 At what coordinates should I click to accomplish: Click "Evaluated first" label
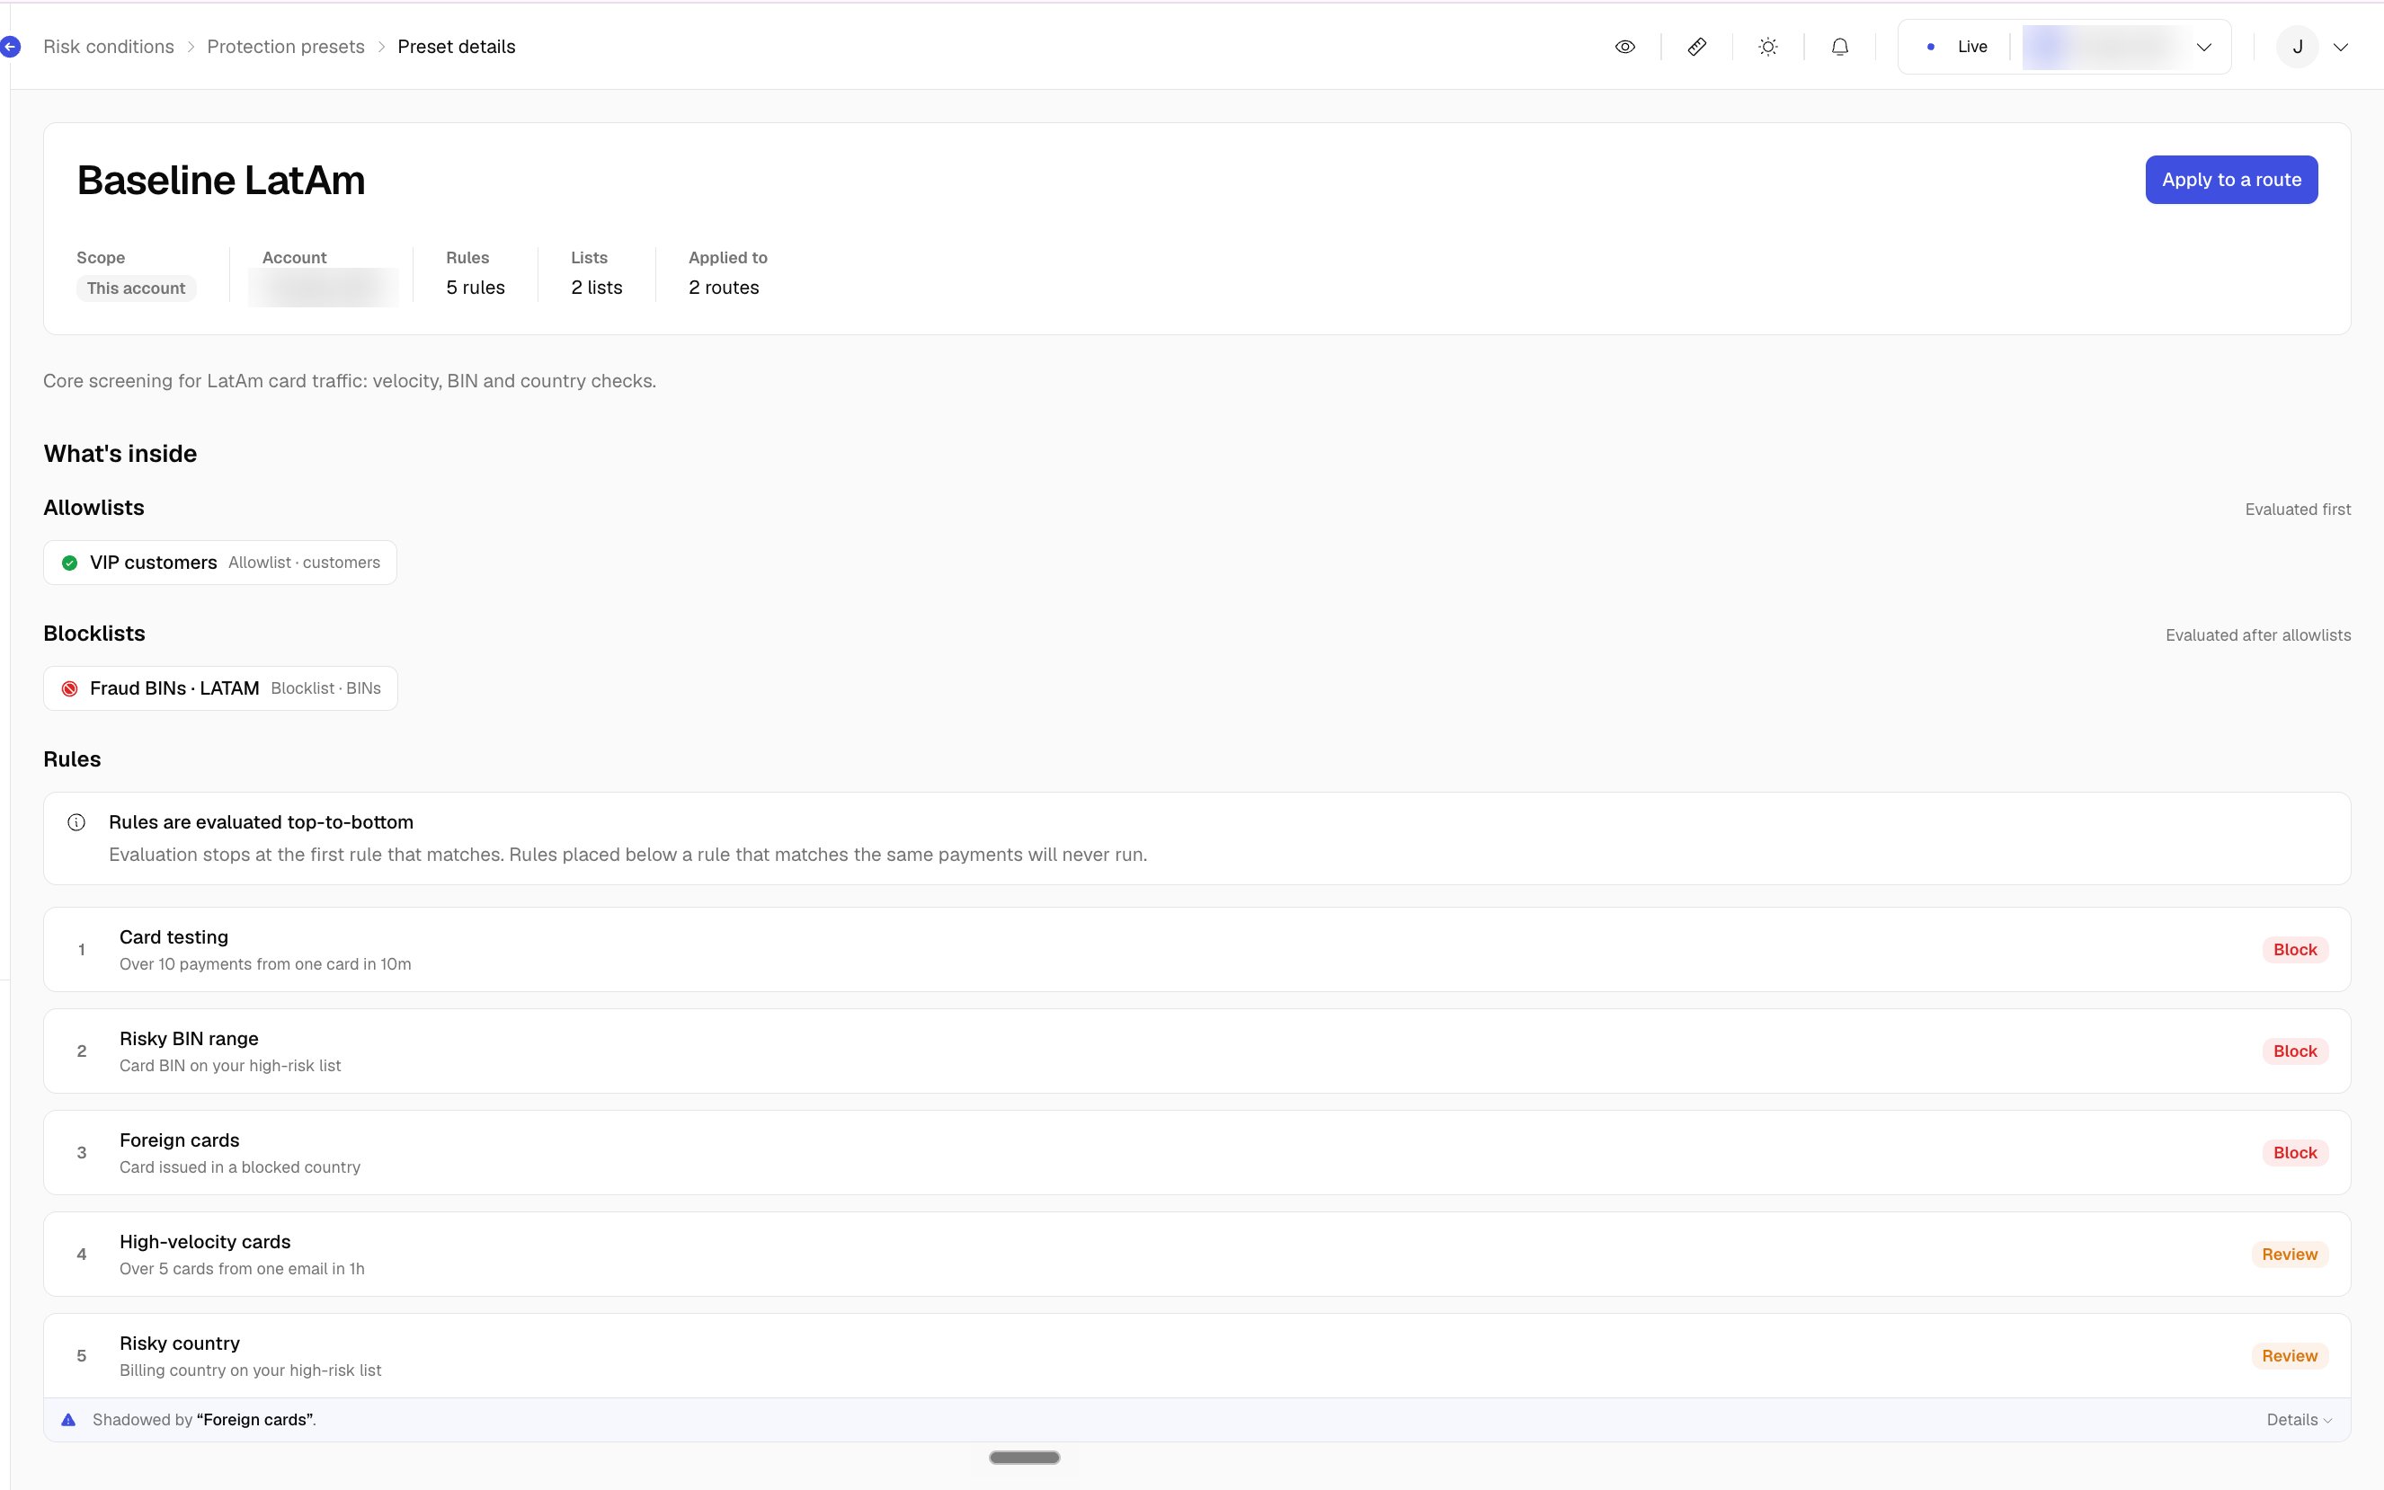[2298, 509]
